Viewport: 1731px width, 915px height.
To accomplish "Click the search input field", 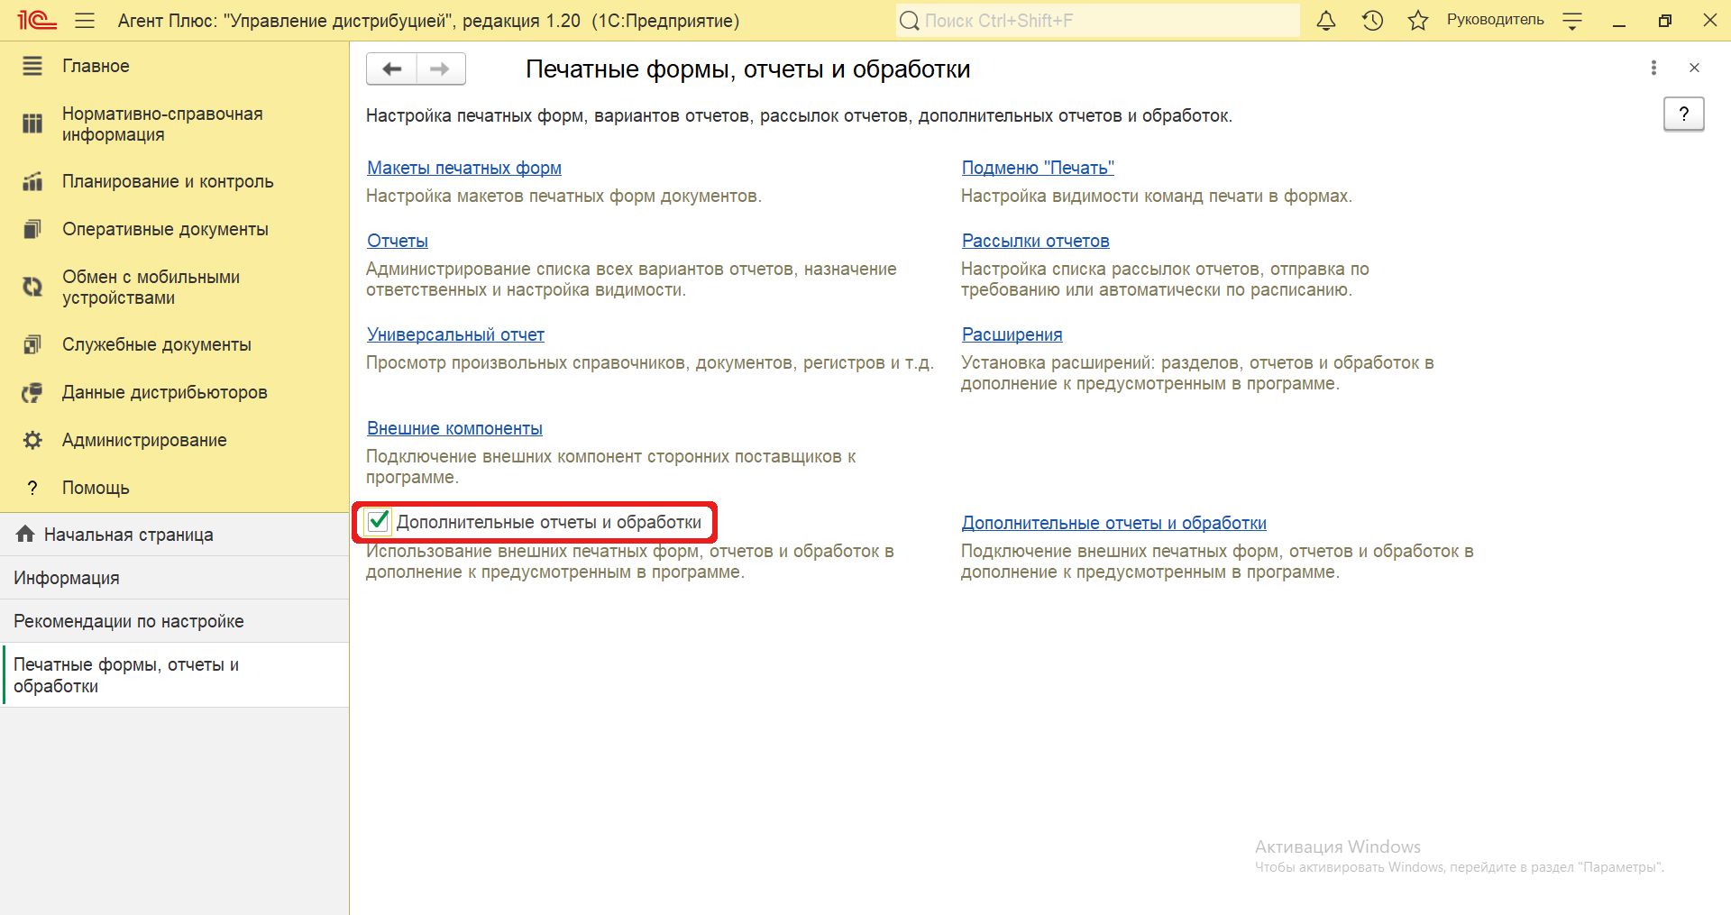I will (1100, 21).
